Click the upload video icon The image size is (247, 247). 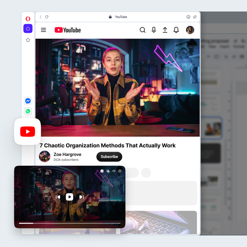click(x=165, y=30)
